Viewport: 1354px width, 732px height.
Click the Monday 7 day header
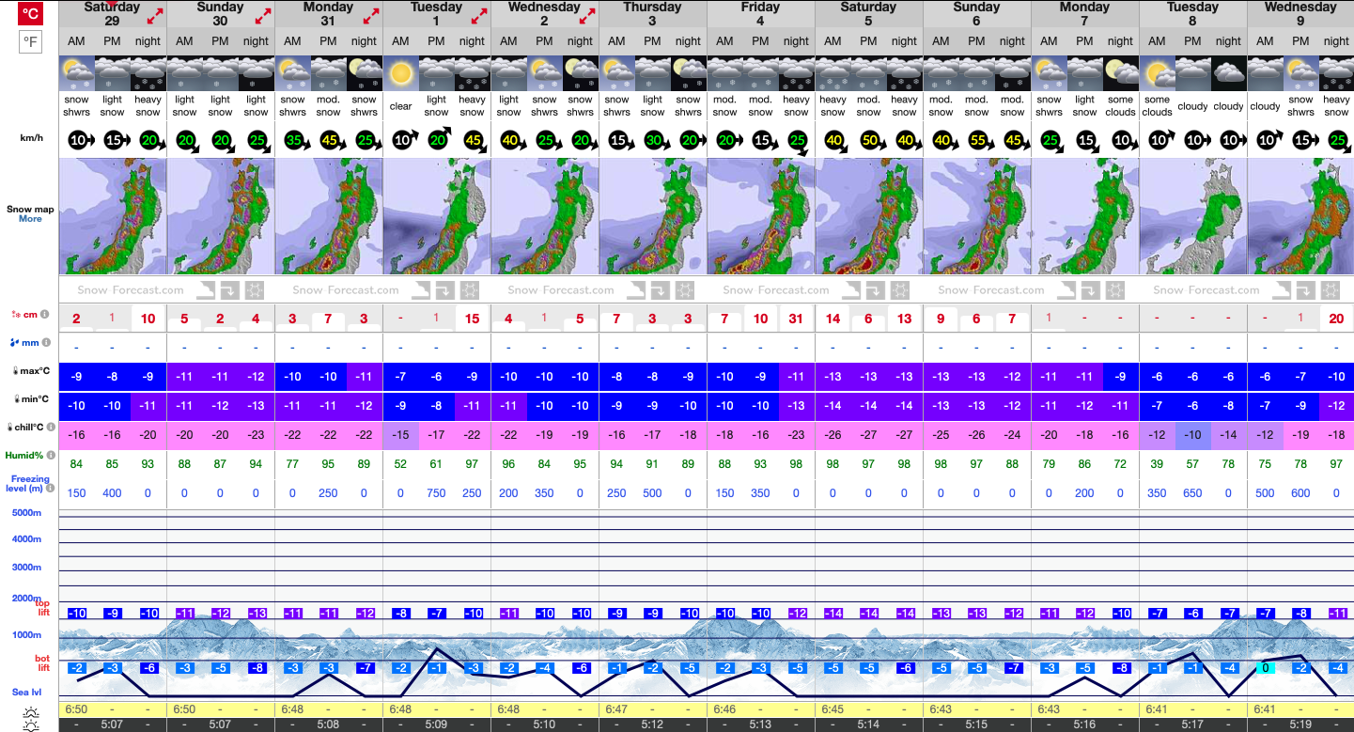coord(1085,14)
